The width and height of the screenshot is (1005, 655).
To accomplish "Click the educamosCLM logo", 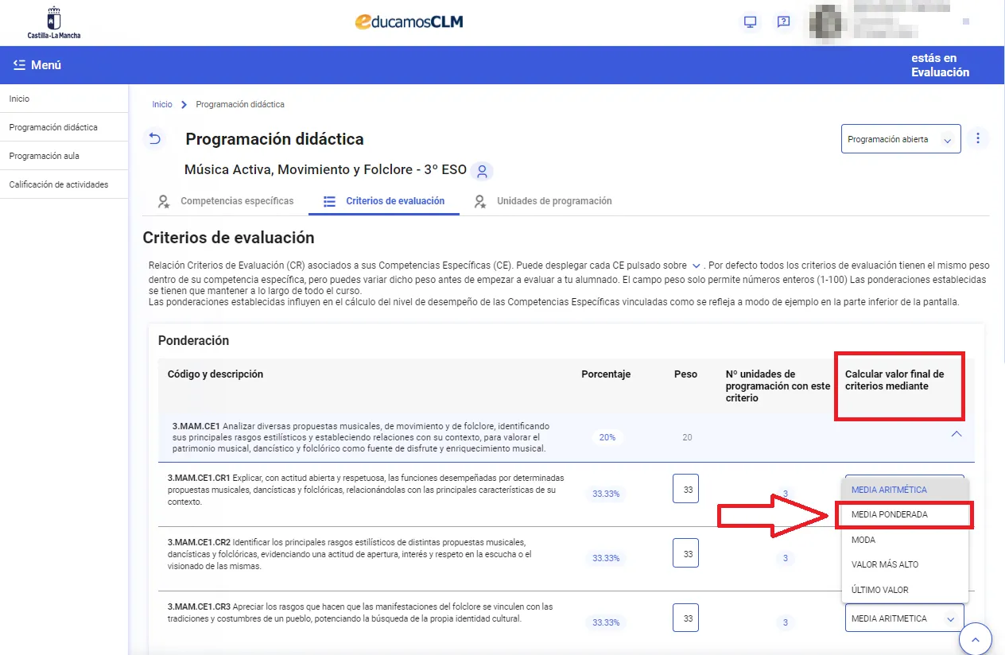I will 408,21.
